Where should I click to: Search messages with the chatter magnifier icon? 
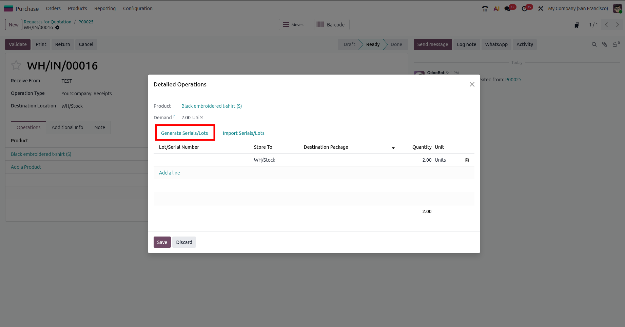tap(594, 44)
